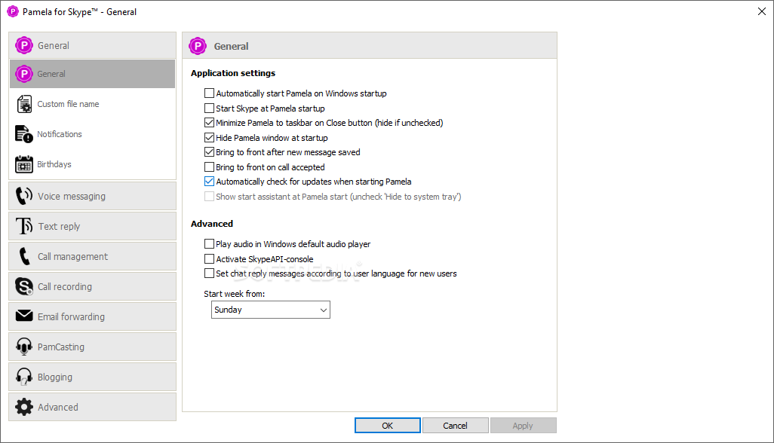Image resolution: width=774 pixels, height=443 pixels.
Task: Select the Notifications page
Action: click(x=92, y=134)
